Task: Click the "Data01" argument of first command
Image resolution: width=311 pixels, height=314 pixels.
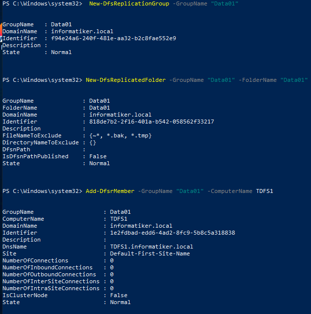Action: pos(225,3)
